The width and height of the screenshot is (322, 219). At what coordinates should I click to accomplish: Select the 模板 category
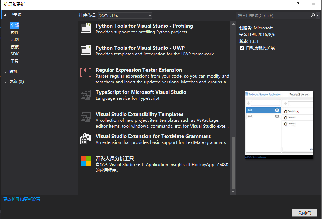(15, 47)
